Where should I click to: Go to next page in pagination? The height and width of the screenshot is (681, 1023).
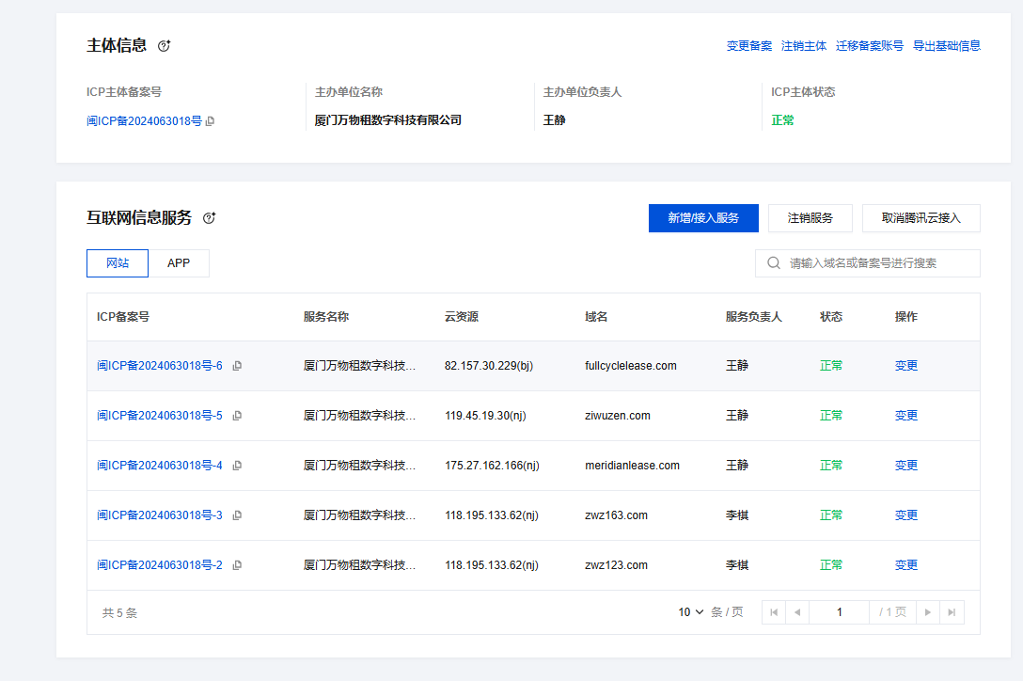pyautogui.click(x=928, y=612)
